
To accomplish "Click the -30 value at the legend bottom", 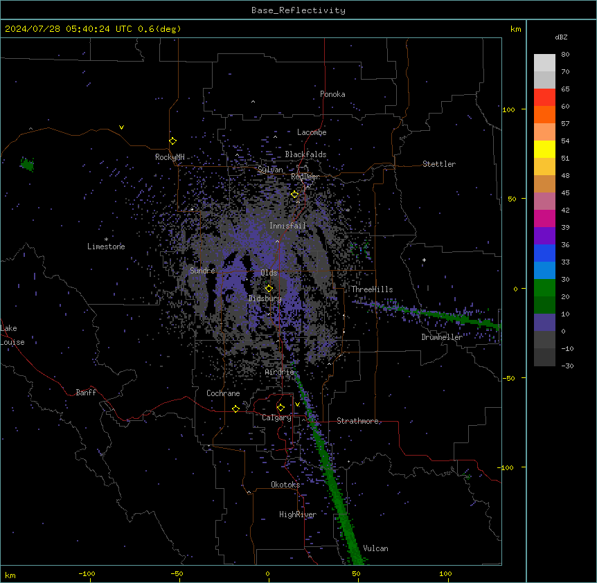I will (567, 366).
